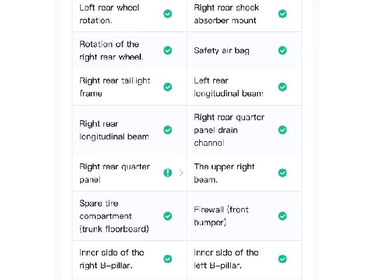The height and width of the screenshot is (280, 374).
Task: Click check icon for Left rear wheel rotation
Action: click(168, 14)
